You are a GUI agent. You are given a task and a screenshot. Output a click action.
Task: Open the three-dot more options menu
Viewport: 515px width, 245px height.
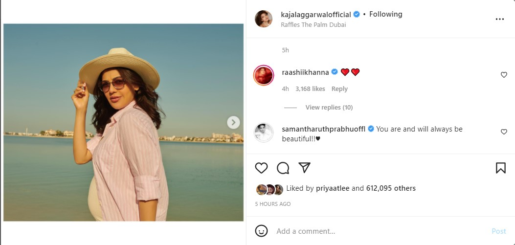[499, 19]
